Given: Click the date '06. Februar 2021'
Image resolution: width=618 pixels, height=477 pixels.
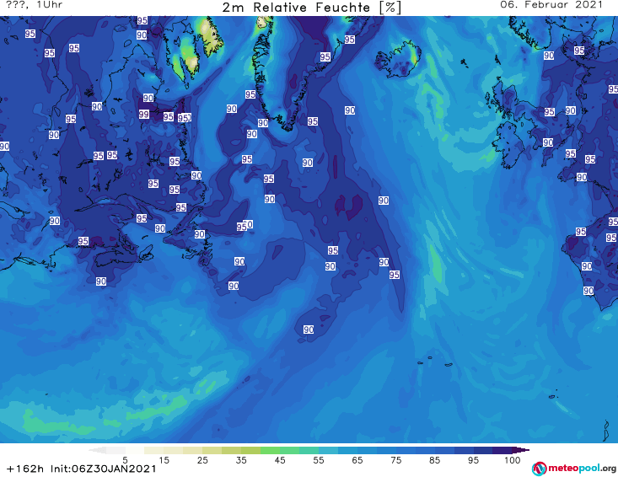Looking at the screenshot, I should (551, 5).
